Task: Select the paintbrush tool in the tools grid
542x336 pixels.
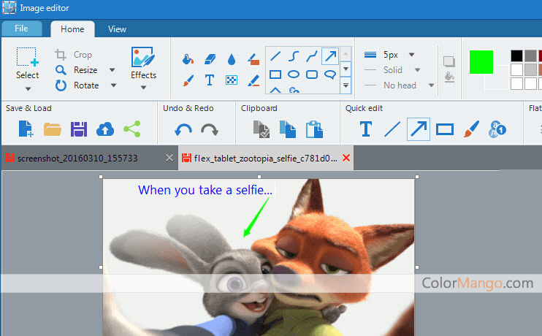Action: click(x=188, y=80)
